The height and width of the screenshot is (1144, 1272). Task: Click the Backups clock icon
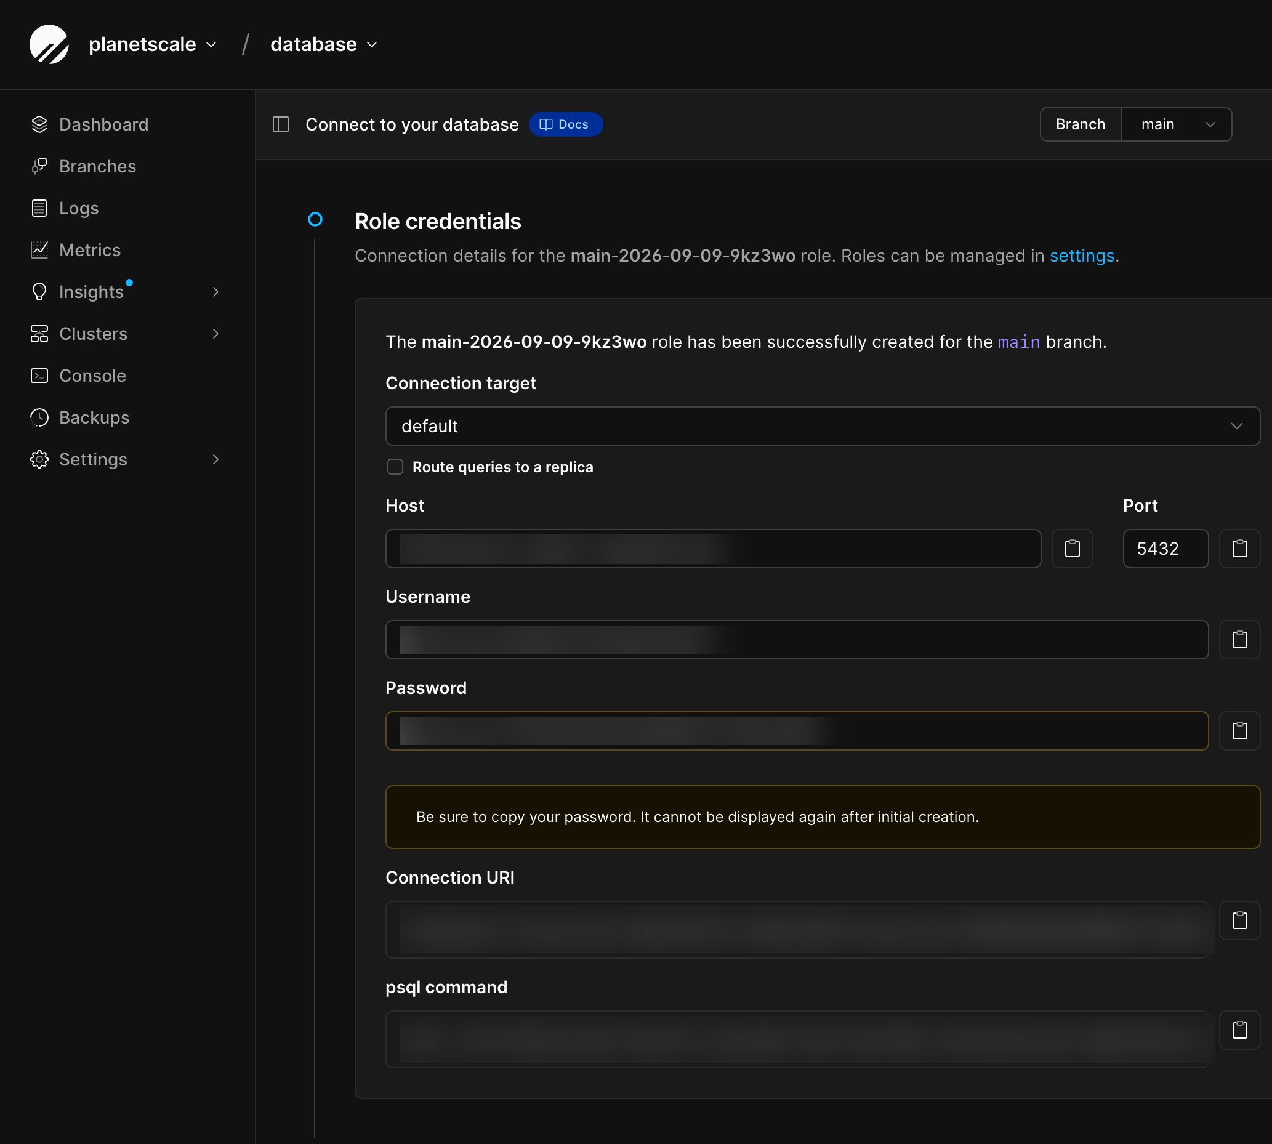tap(39, 417)
